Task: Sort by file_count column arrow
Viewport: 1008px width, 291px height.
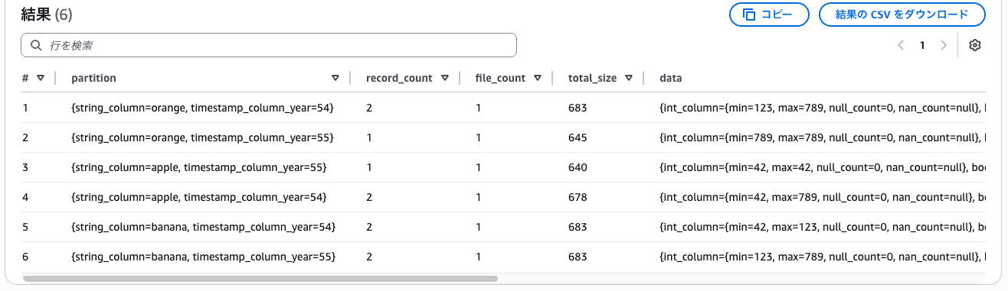Action: pos(538,78)
